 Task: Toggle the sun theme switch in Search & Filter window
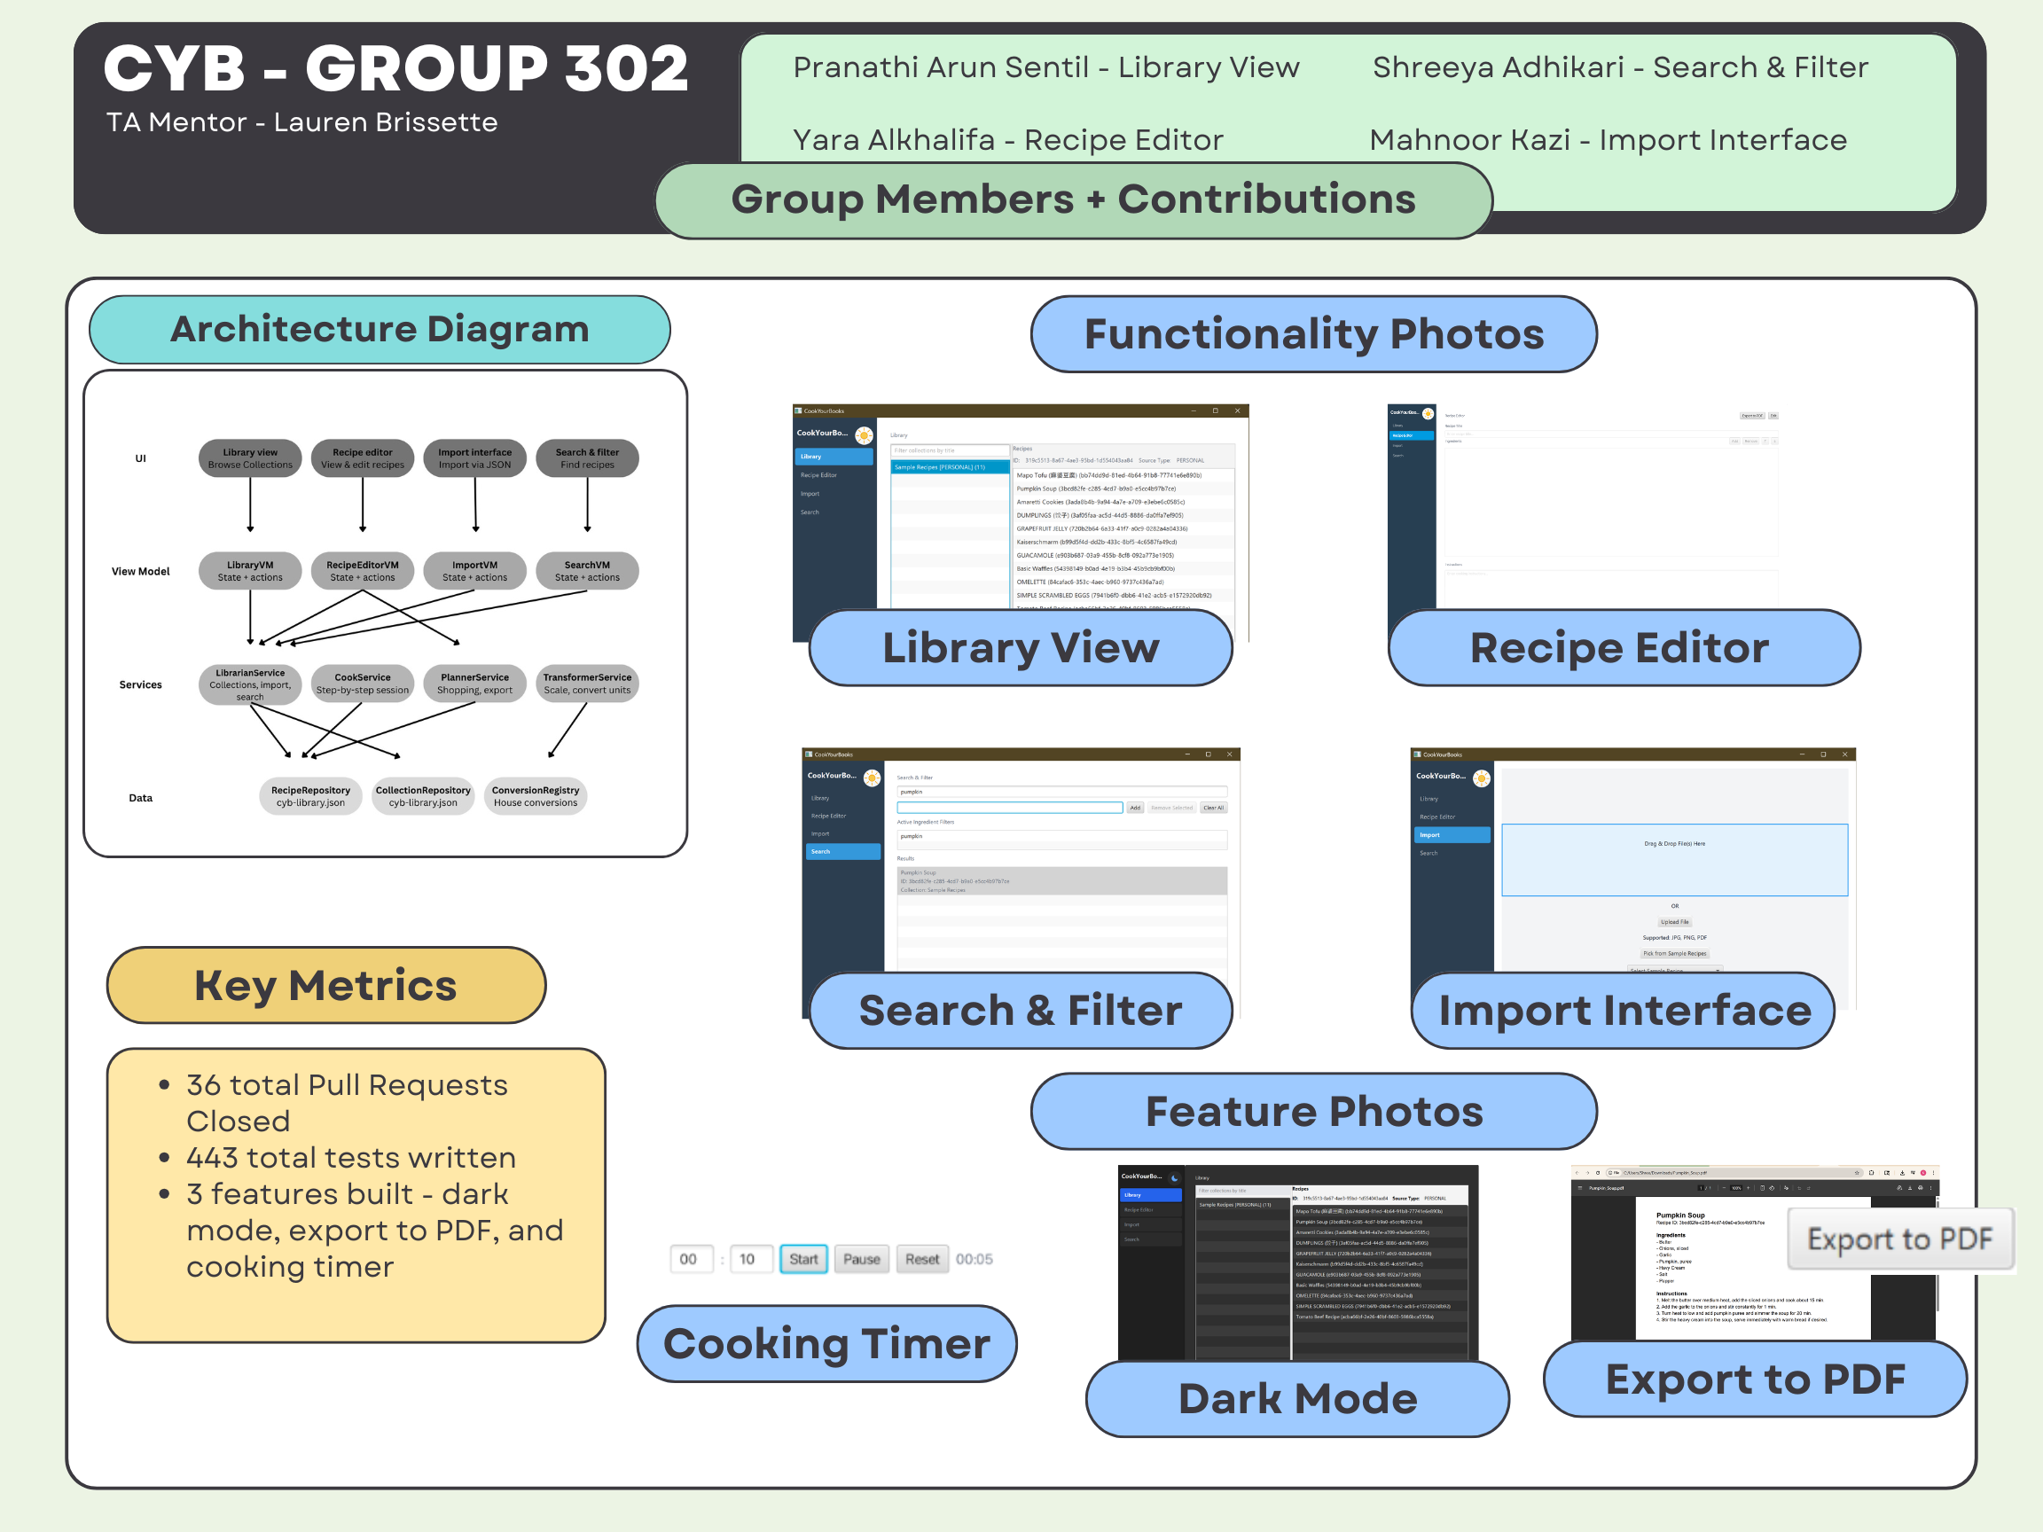tap(872, 778)
